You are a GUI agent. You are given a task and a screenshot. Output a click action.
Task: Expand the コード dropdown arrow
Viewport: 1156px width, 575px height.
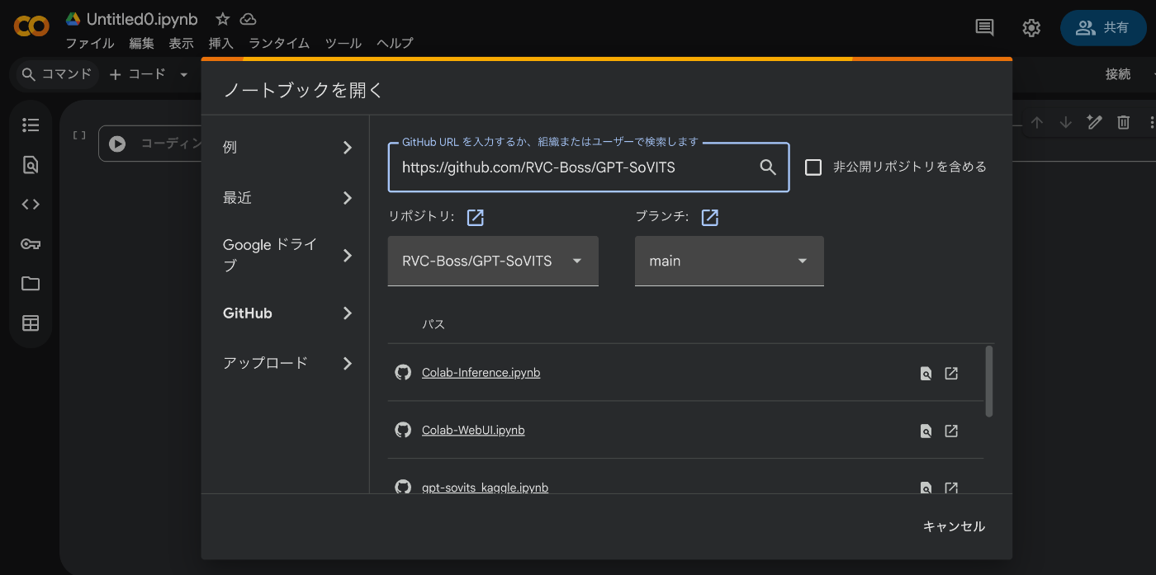click(x=184, y=74)
